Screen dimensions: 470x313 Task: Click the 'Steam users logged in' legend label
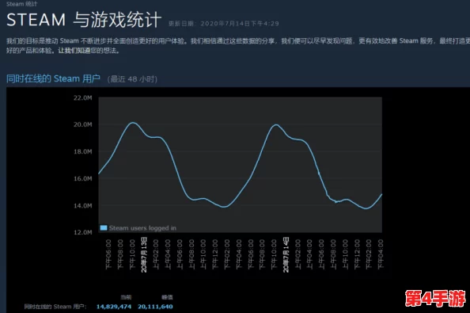142,228
